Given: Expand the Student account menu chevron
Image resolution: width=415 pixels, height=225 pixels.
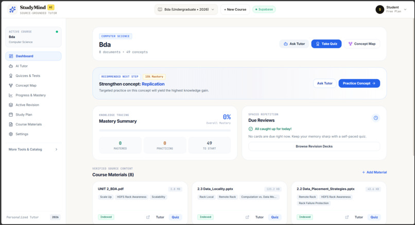Looking at the screenshot, I should [405, 10].
